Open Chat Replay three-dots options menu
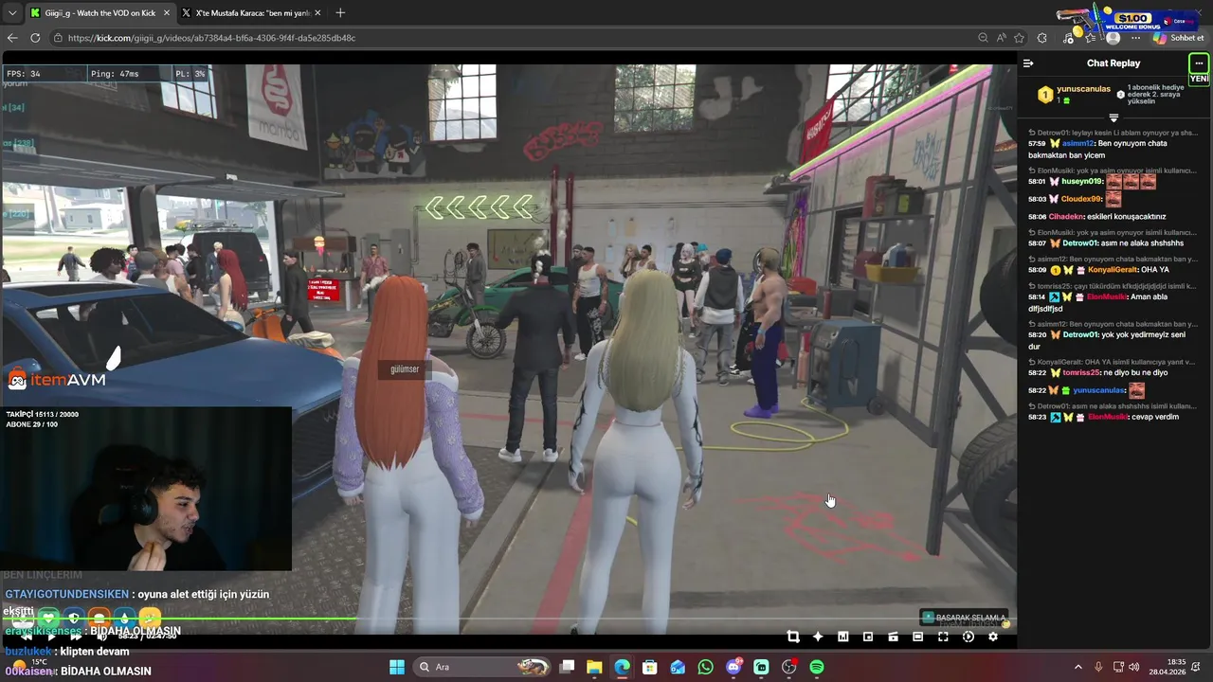 point(1199,63)
